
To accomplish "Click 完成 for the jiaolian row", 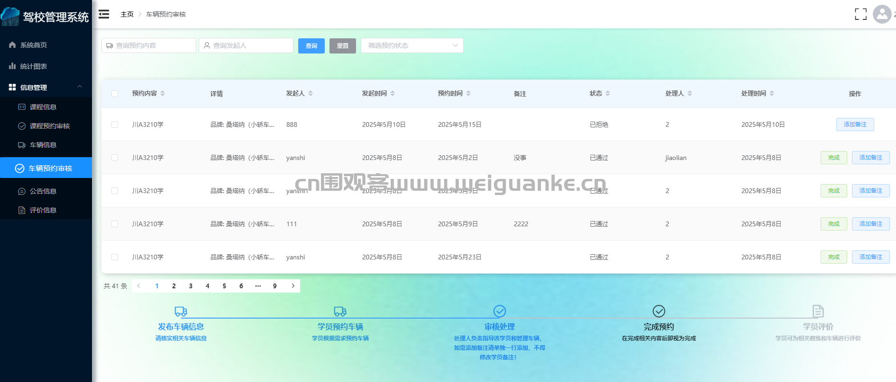I will [834, 158].
